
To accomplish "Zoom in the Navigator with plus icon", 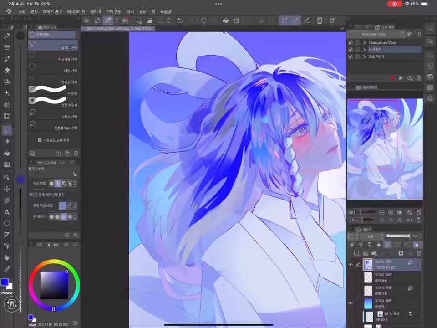I will pyautogui.click(x=391, y=213).
